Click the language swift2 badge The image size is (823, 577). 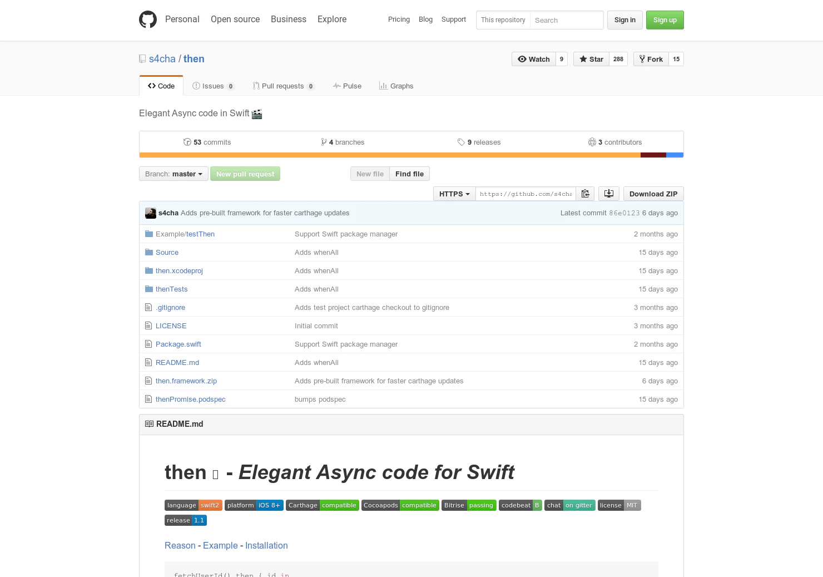(194, 505)
